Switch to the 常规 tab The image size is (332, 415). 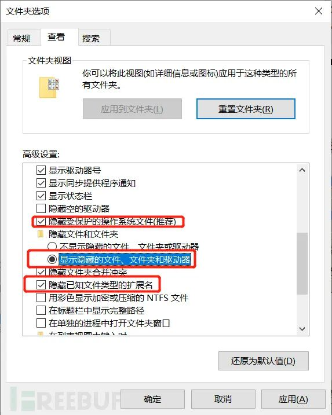21,38
